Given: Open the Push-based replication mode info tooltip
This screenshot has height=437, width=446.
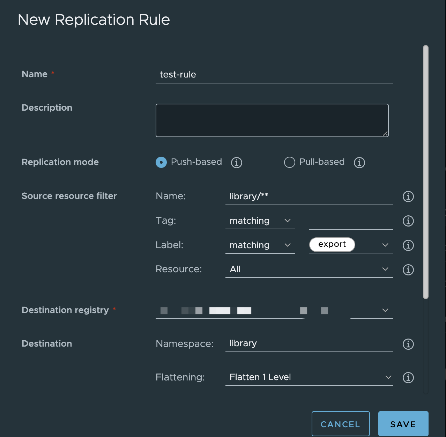Looking at the screenshot, I should tap(236, 162).
